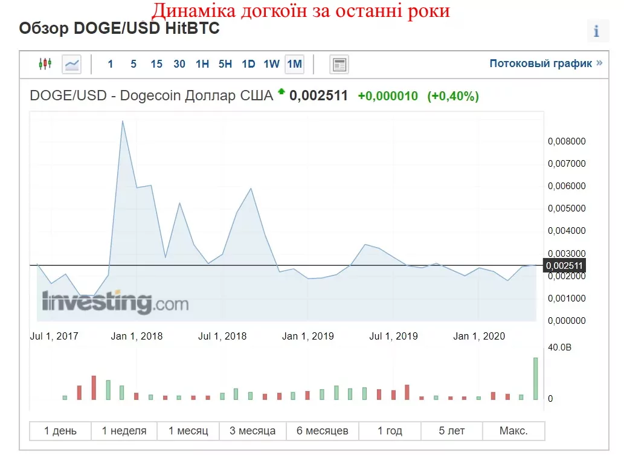Click the +0,000010 price change value
Screen dimensions: 624x461
pyautogui.click(x=388, y=96)
